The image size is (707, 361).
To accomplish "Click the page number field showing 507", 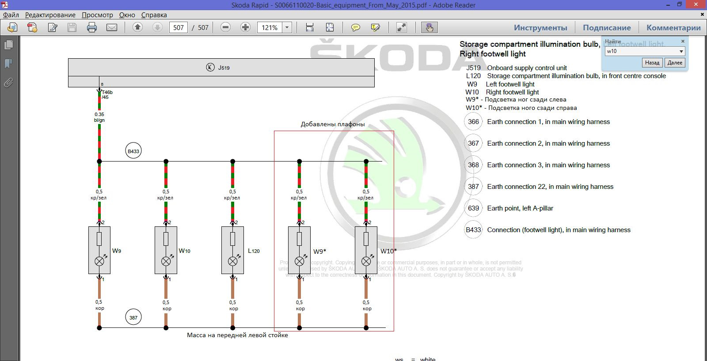I will point(179,27).
